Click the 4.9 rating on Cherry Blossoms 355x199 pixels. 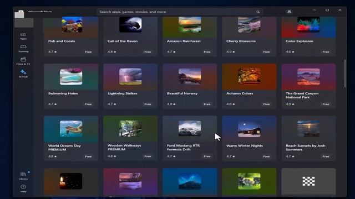231,52
